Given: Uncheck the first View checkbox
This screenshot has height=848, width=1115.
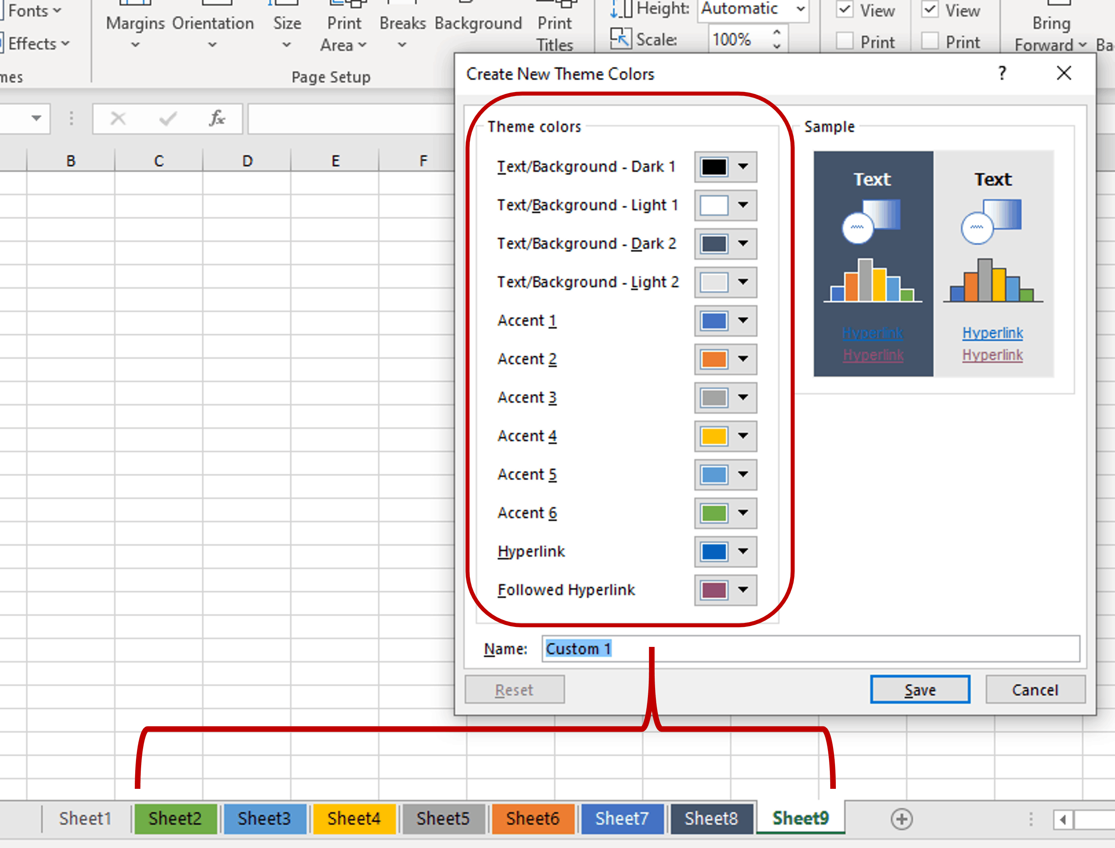Looking at the screenshot, I should [x=845, y=10].
